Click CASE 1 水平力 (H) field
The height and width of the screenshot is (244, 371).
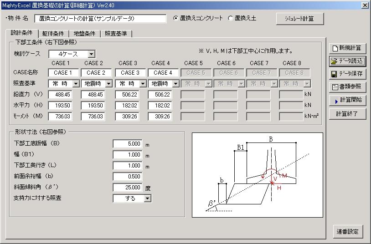60,106
